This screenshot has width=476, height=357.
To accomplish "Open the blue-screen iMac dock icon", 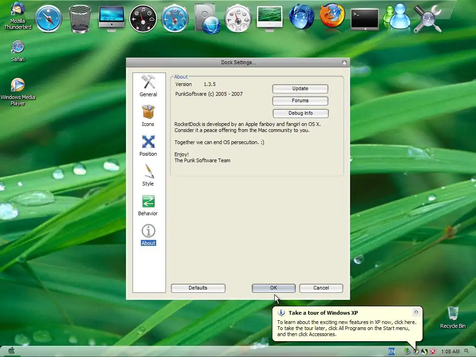I will [x=112, y=19].
